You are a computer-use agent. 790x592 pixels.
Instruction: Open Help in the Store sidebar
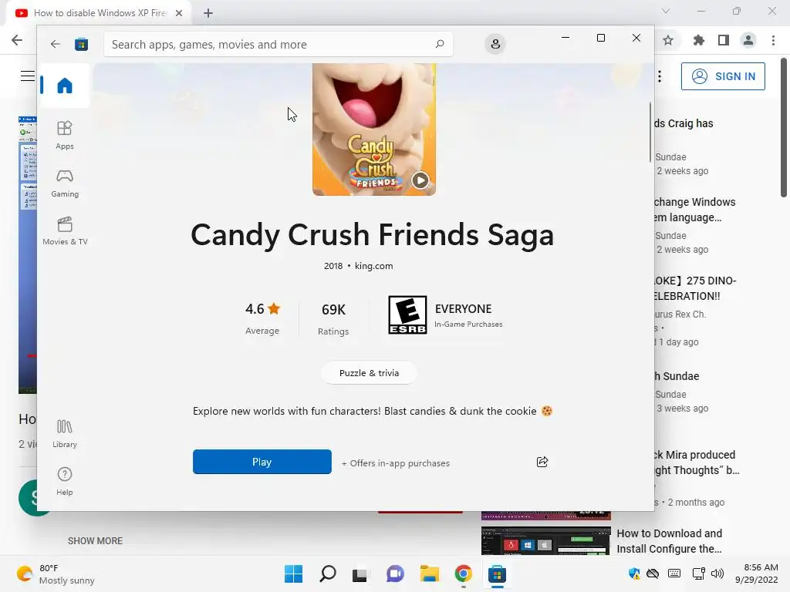[65, 481]
